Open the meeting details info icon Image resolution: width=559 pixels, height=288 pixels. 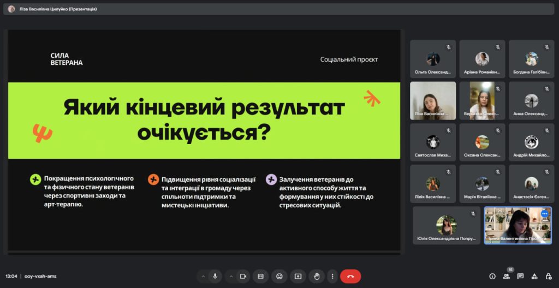click(x=492, y=277)
